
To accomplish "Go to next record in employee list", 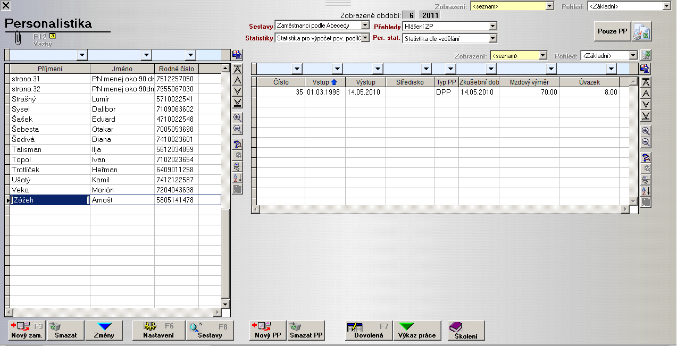I will pyautogui.click(x=237, y=91).
